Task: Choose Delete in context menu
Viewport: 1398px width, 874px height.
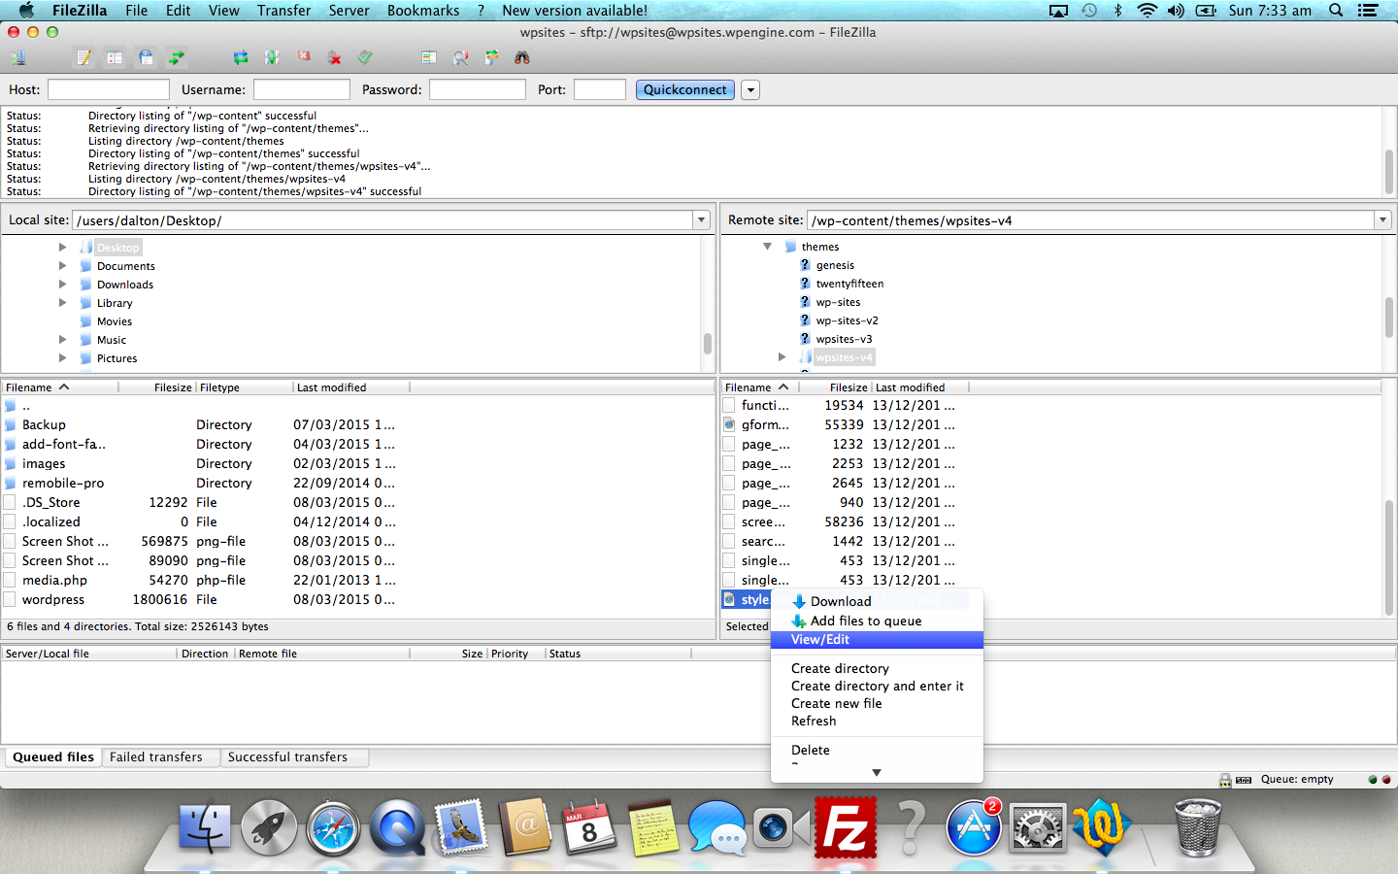Action: click(877, 750)
